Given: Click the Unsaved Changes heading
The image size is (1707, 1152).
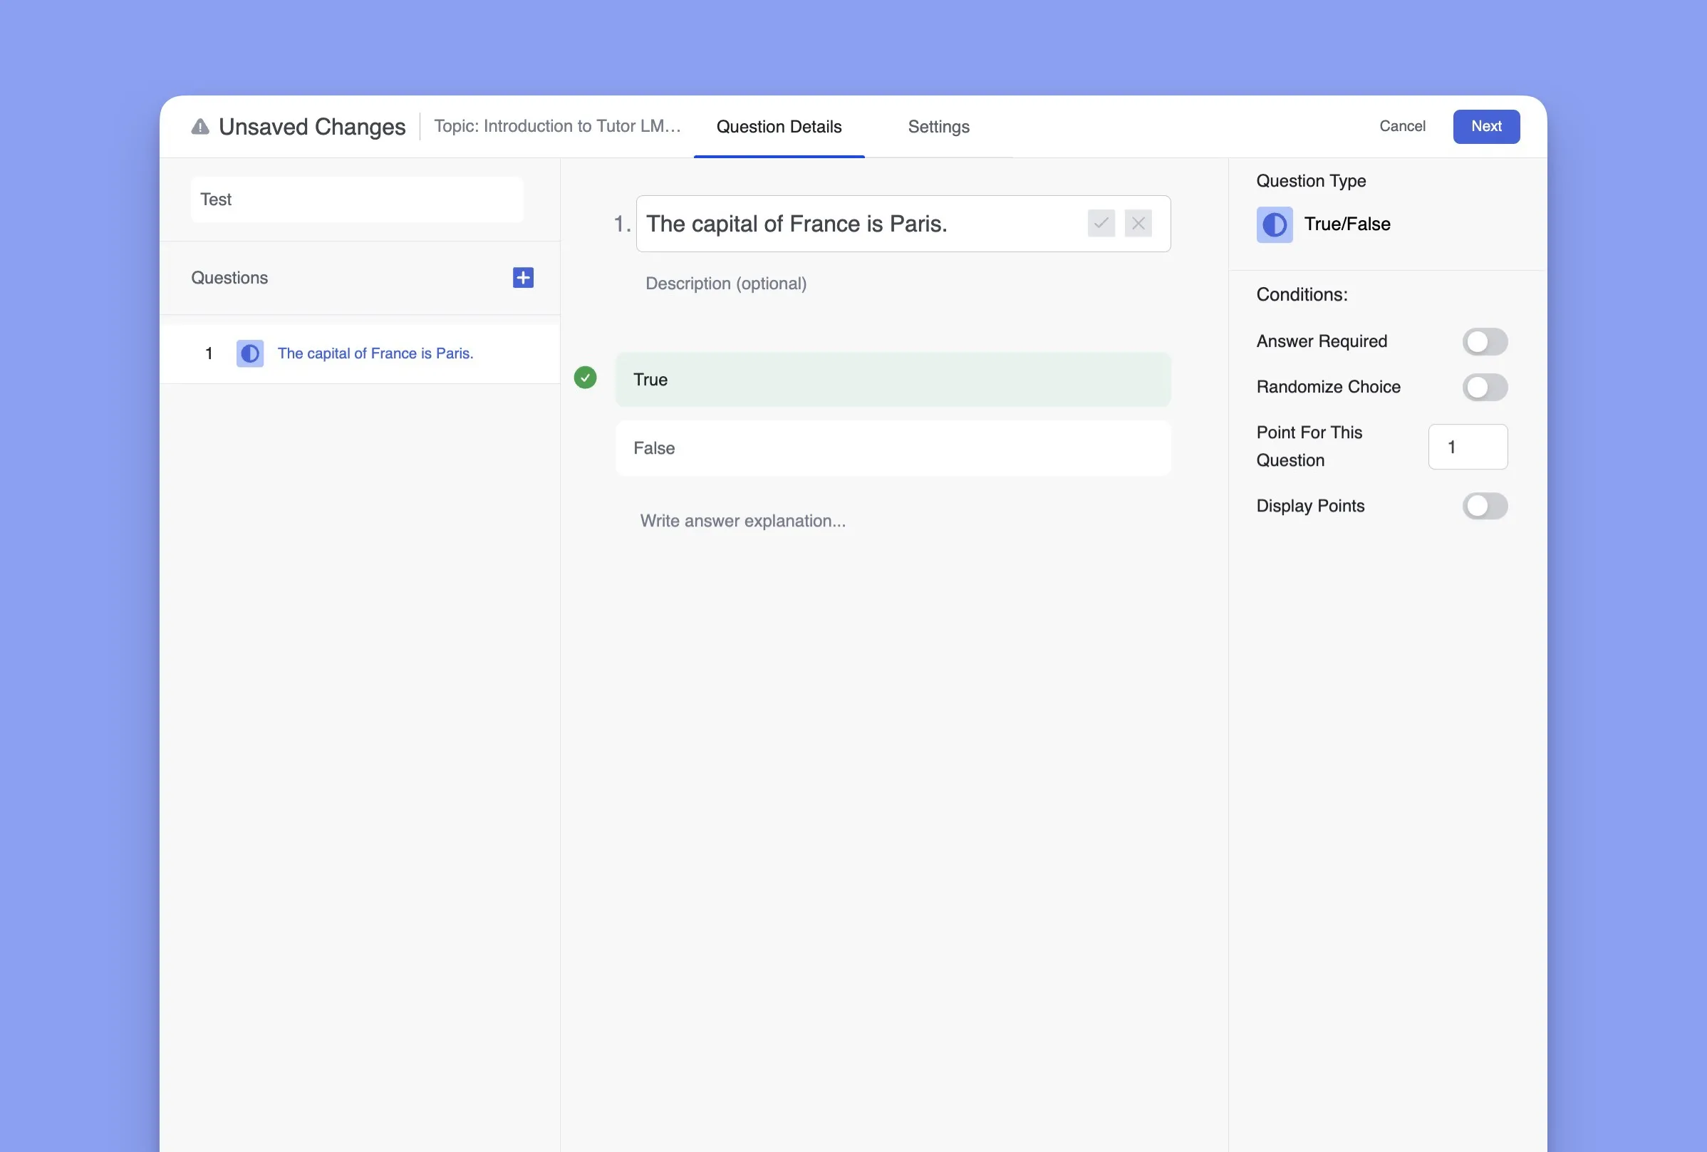Looking at the screenshot, I should pyautogui.click(x=312, y=127).
